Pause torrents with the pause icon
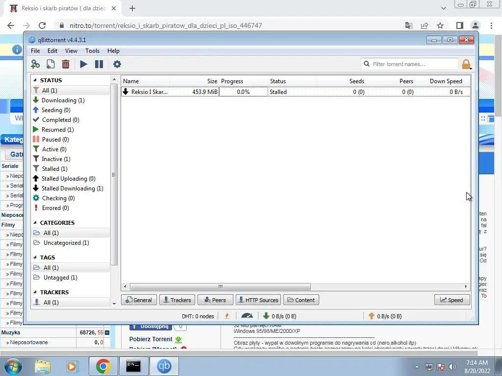The height and width of the screenshot is (376, 502). pos(99,64)
